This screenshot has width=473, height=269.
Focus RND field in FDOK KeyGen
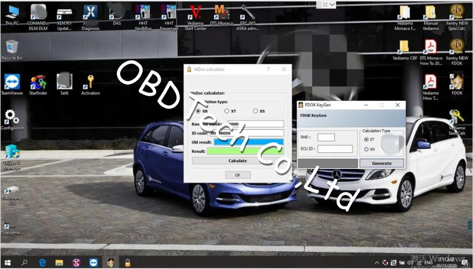pyautogui.click(x=326, y=137)
